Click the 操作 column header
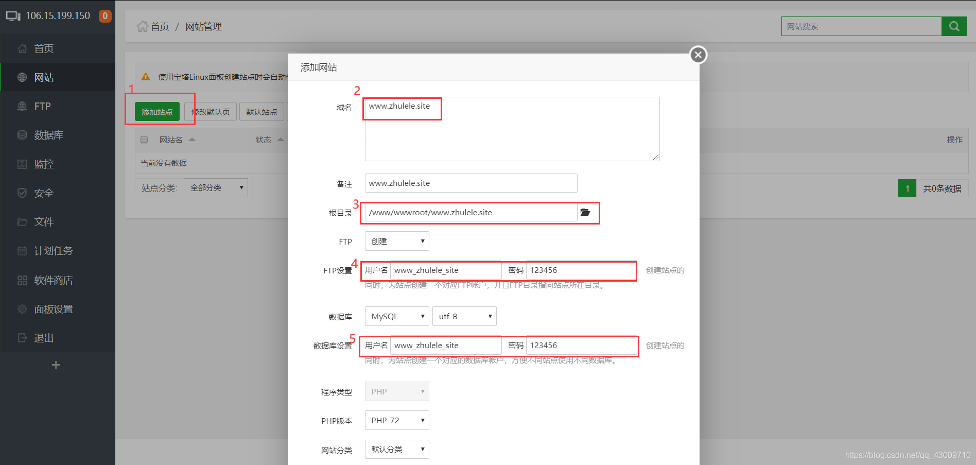The width and height of the screenshot is (976, 465). [x=954, y=140]
